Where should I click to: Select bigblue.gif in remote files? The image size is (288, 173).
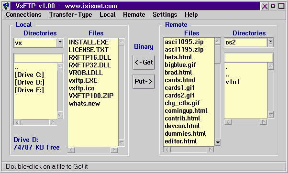pyautogui.click(x=180, y=65)
